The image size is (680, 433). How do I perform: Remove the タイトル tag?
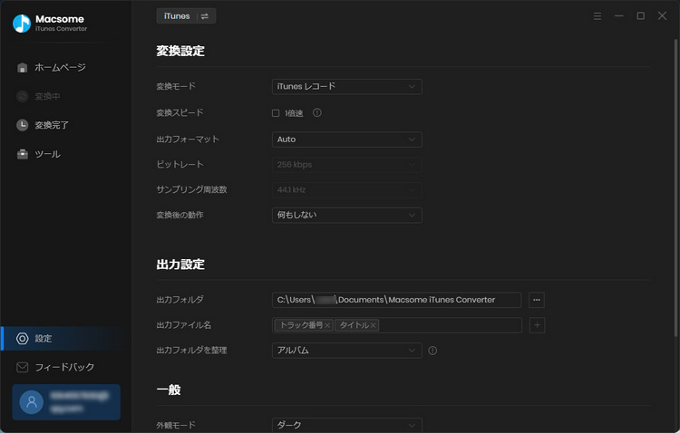pos(373,325)
